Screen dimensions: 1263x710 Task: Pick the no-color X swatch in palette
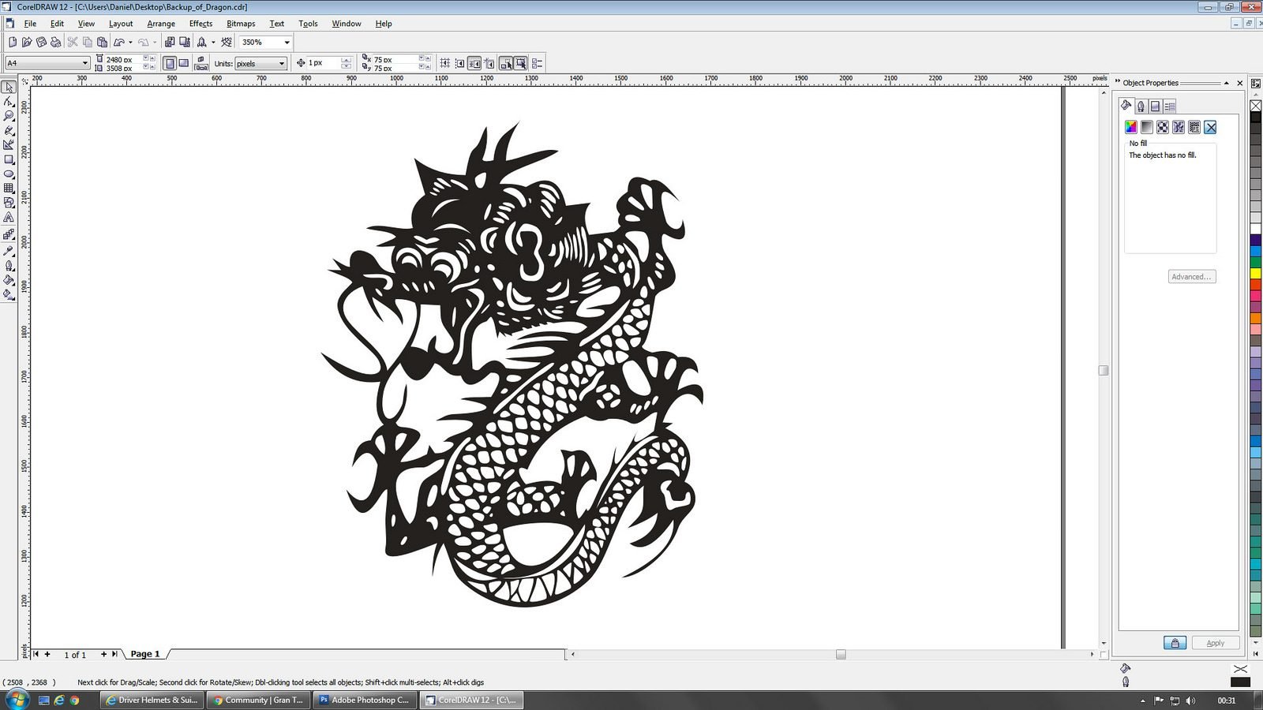(1255, 105)
